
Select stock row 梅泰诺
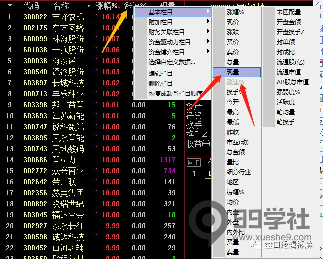click(64, 61)
